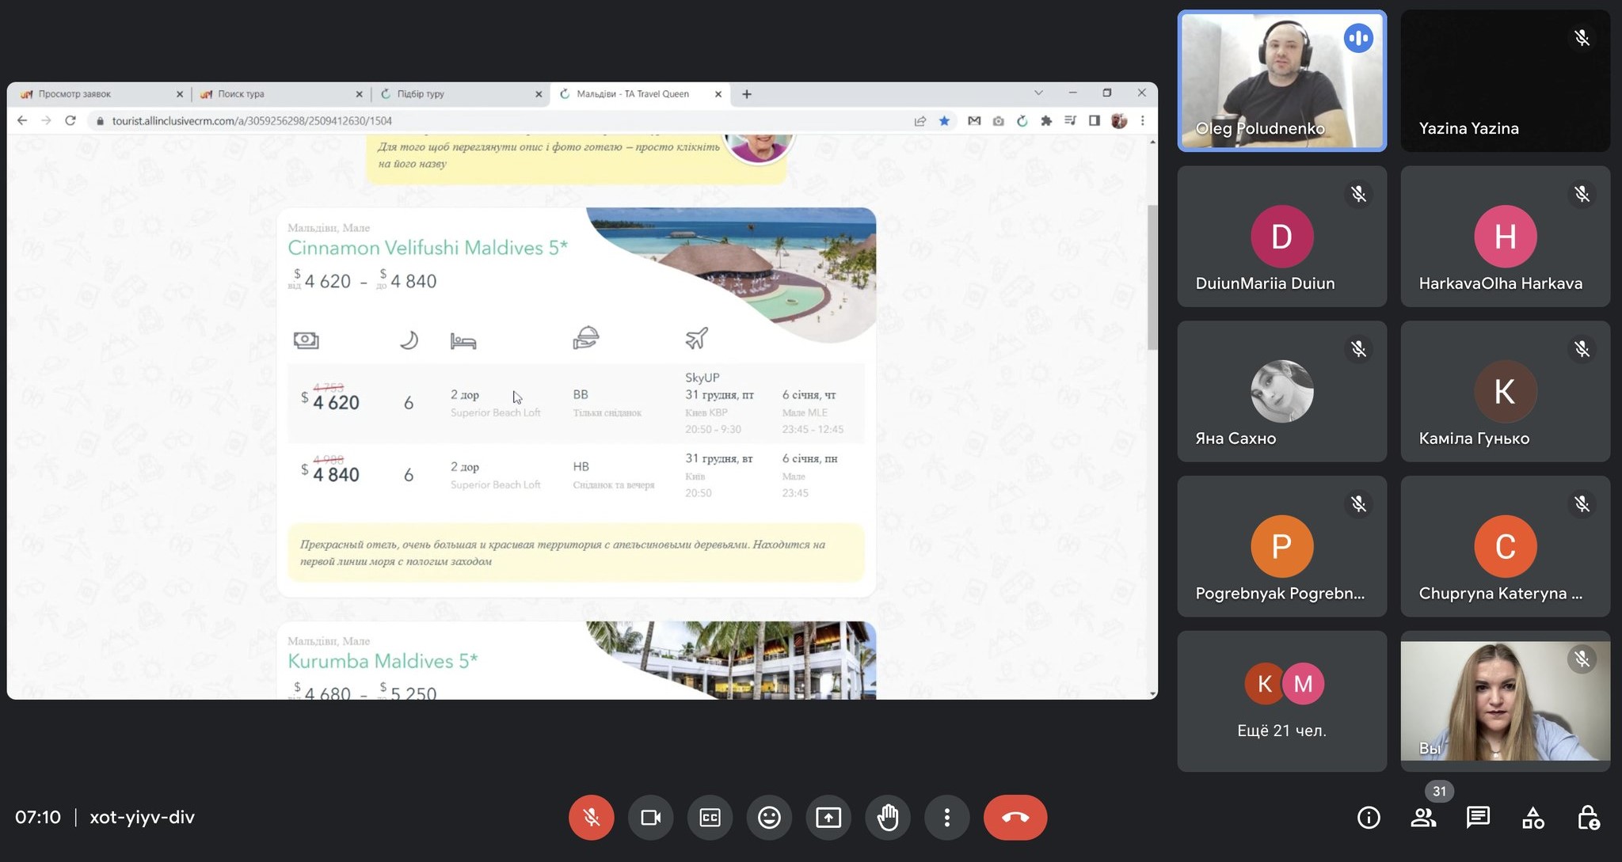Screen dimensions: 1622x862
Task: Expand the tab search chevron
Action: click(1038, 93)
